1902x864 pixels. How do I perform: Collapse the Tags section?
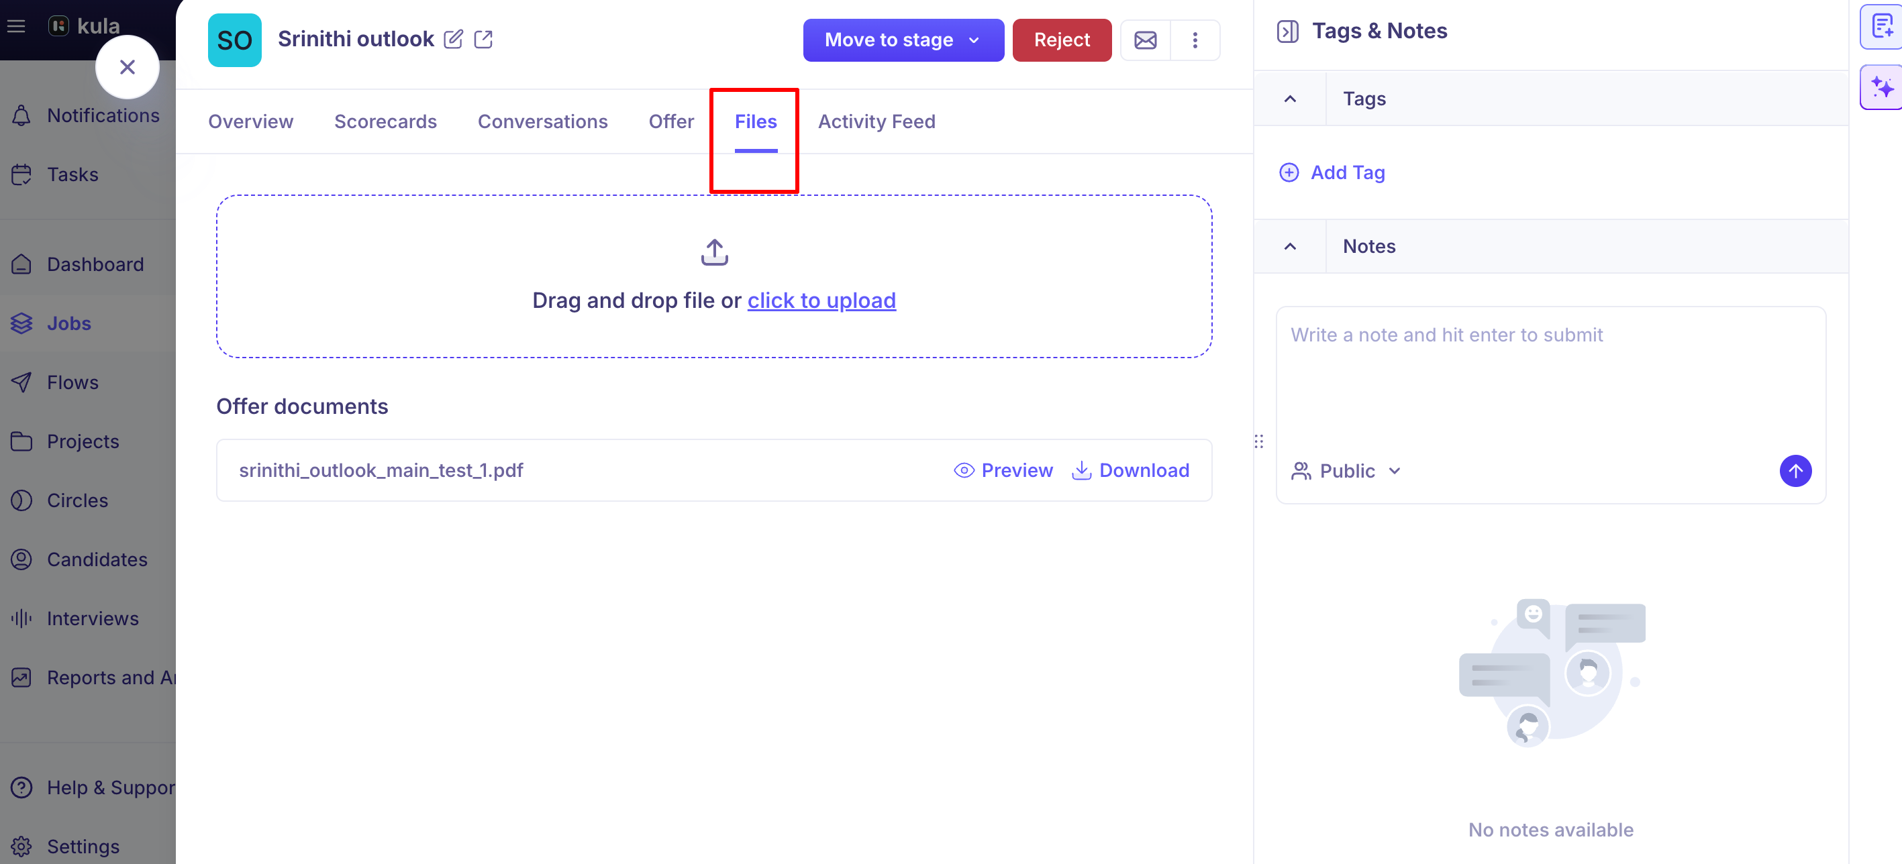[1290, 99]
